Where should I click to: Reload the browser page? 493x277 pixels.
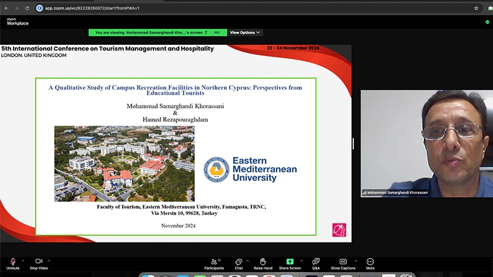(x=27, y=8)
